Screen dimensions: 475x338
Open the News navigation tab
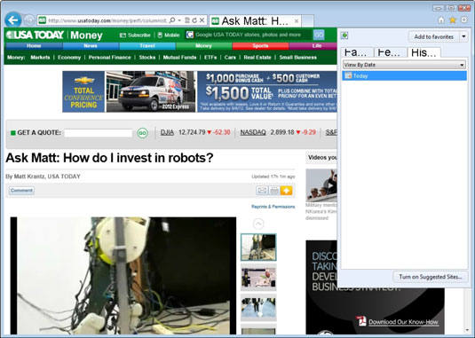tap(91, 46)
